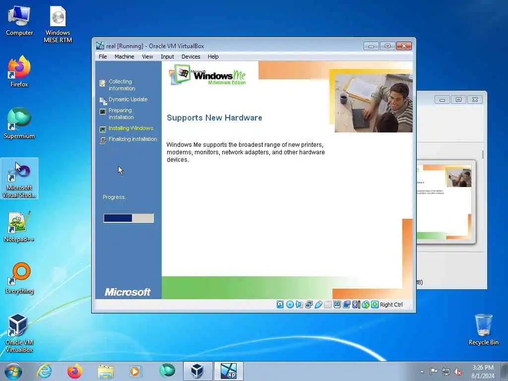Click the keyboard capture green arrow icon
Screen dimensions: 508x381
point(375,305)
